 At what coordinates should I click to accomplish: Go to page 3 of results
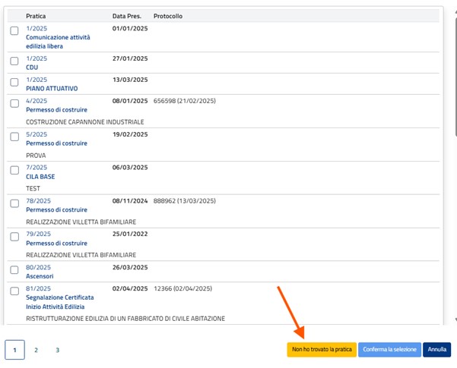click(57, 350)
